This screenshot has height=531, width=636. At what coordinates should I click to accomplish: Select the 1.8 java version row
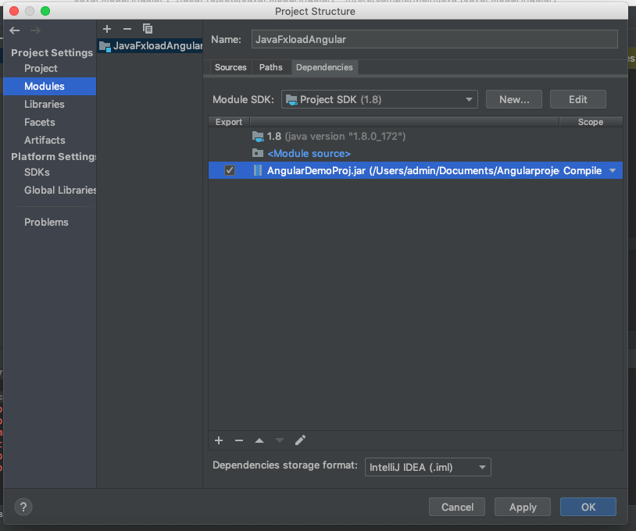(416, 136)
